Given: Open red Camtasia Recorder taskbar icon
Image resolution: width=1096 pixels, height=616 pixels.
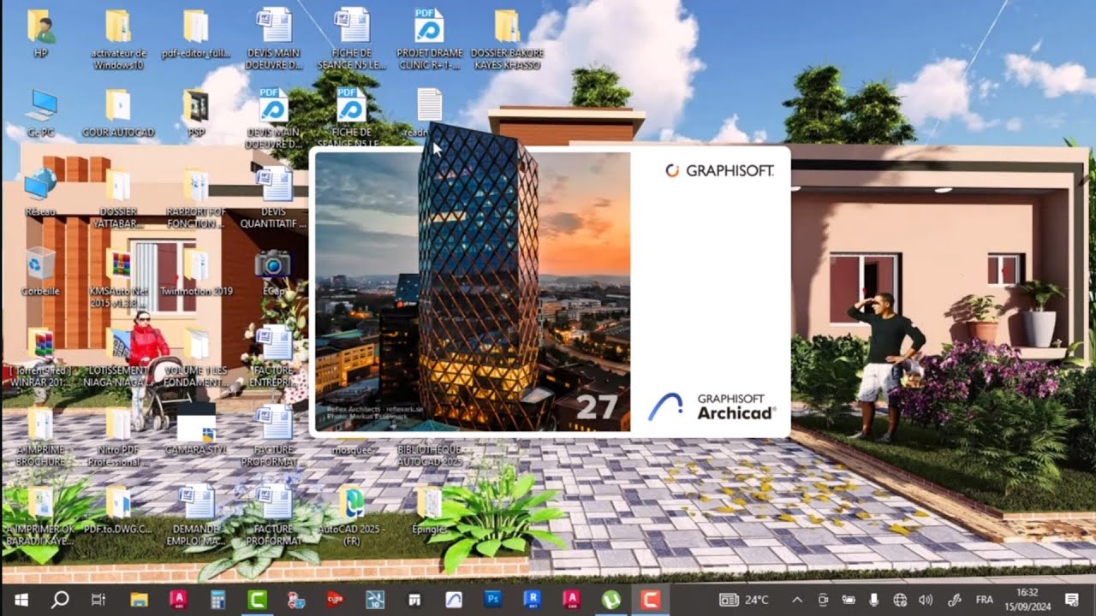Looking at the screenshot, I should 651,599.
